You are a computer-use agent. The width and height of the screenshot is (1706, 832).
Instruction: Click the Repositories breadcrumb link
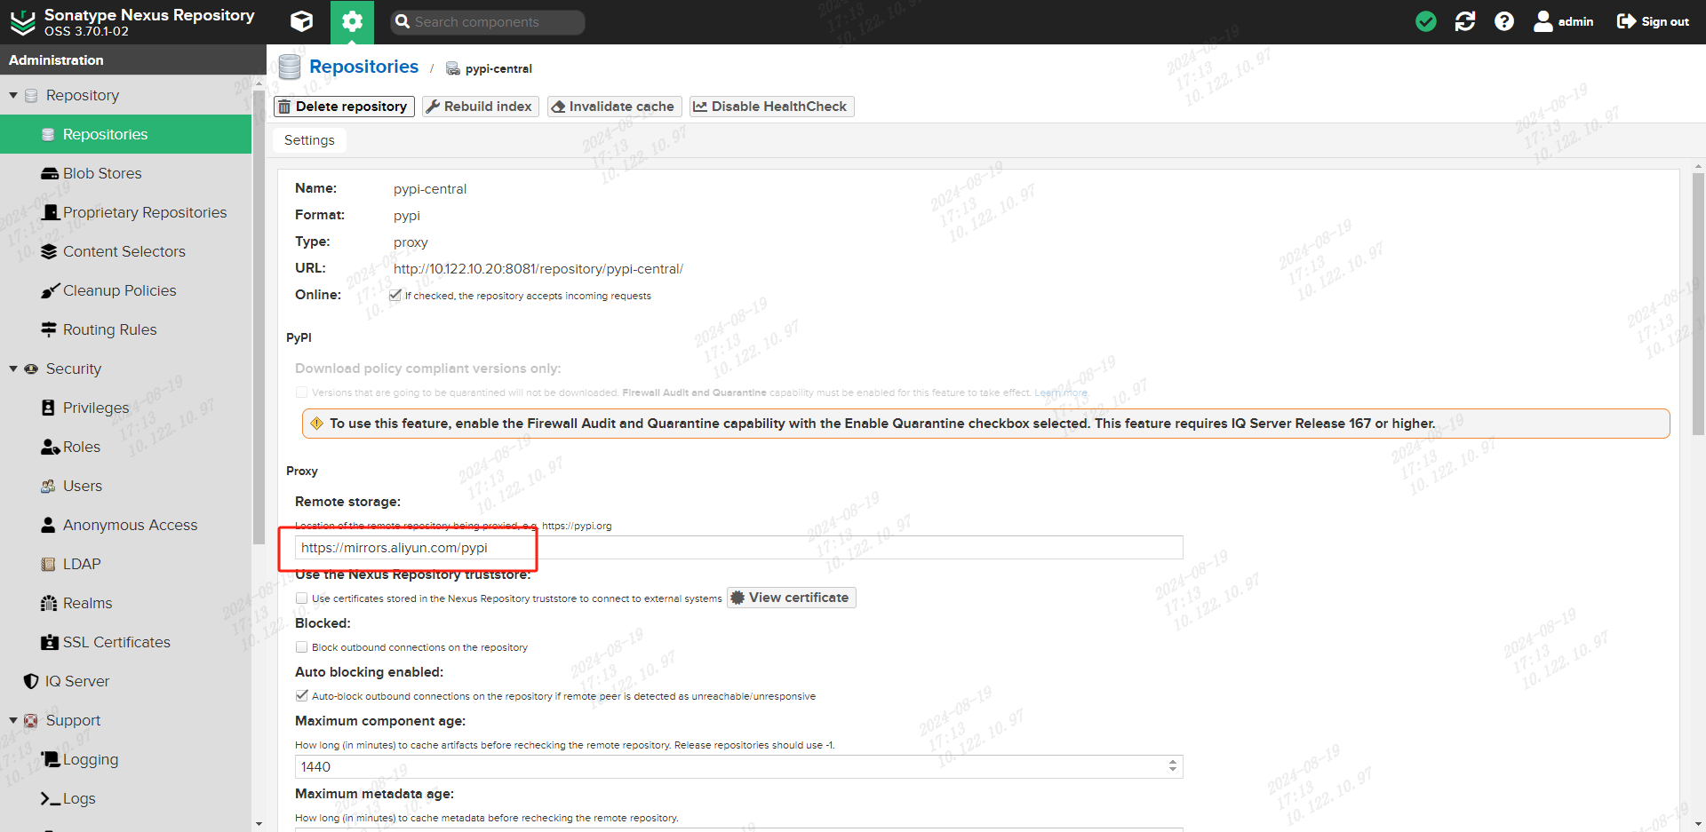click(x=363, y=67)
